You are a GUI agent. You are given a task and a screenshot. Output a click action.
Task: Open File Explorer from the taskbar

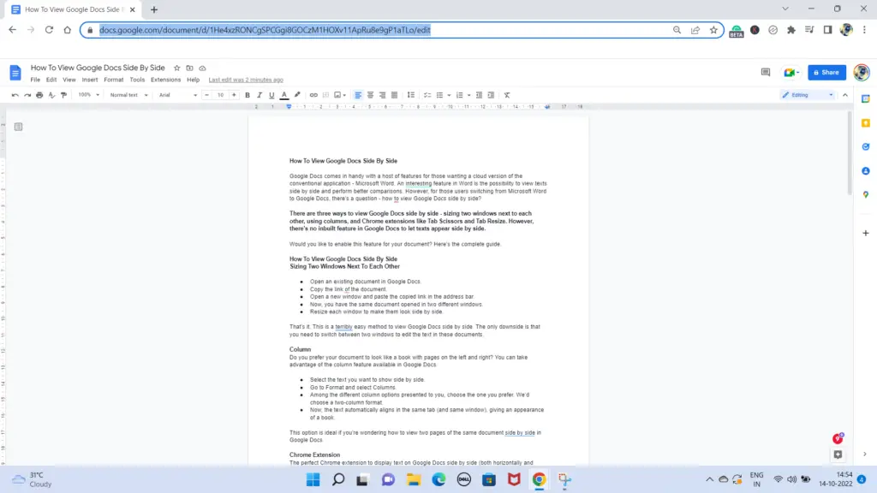[414, 479]
